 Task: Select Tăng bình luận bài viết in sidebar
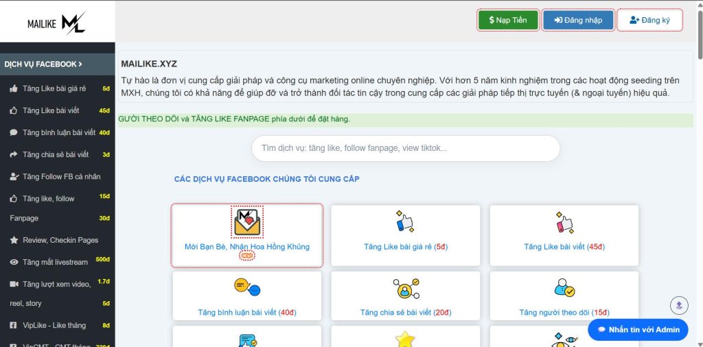(59, 132)
